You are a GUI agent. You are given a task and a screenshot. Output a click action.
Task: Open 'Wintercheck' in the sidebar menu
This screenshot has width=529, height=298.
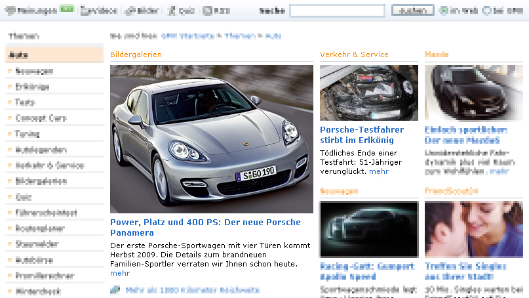38,291
